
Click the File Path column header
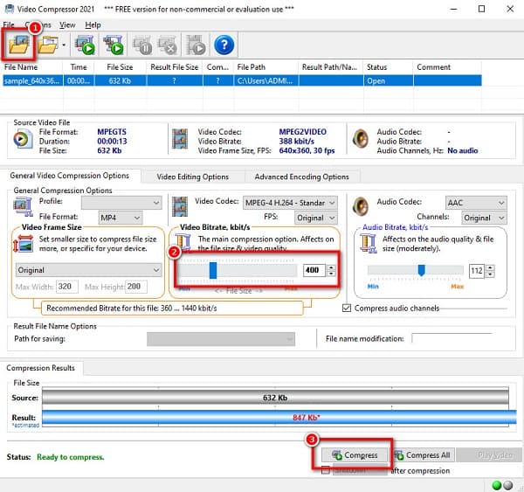266,67
